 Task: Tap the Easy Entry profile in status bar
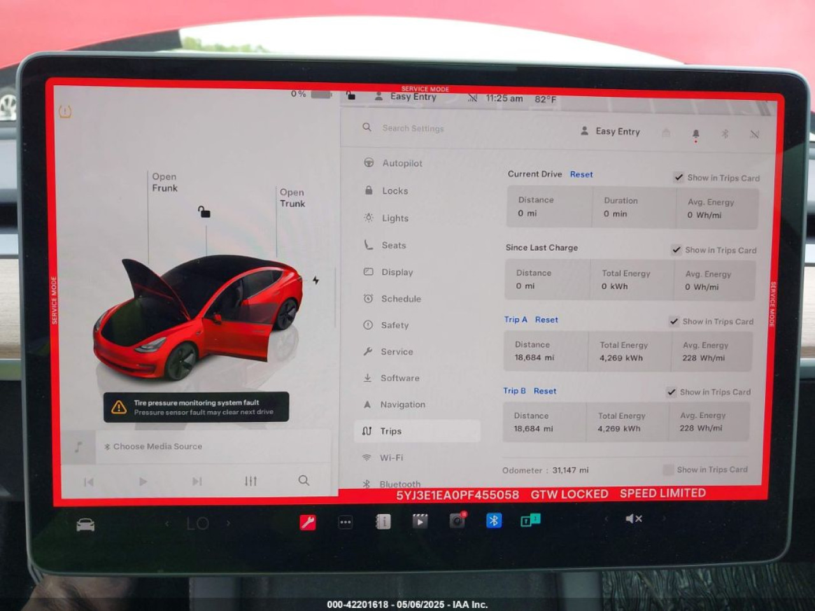[x=406, y=97]
